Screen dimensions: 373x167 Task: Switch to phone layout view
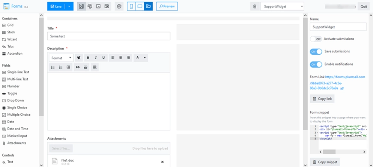click(x=131, y=6)
